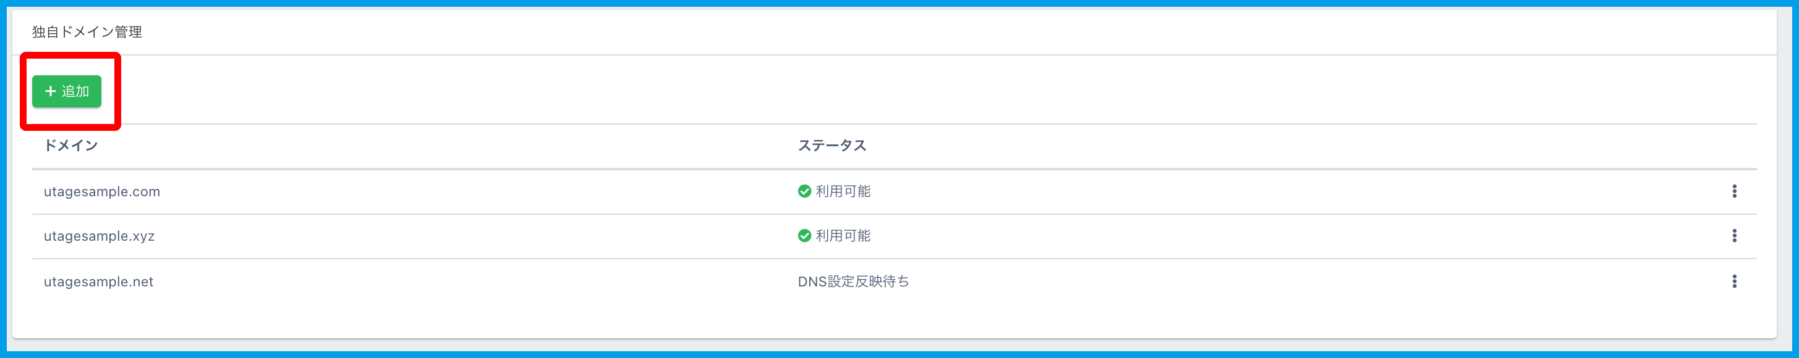Click the DNS設定反映待ち status text
Image resolution: width=1799 pixels, height=358 pixels.
click(x=853, y=281)
